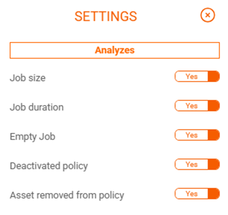Click the Asset removed from policy label
This screenshot has width=228, height=215.
[x=67, y=195]
